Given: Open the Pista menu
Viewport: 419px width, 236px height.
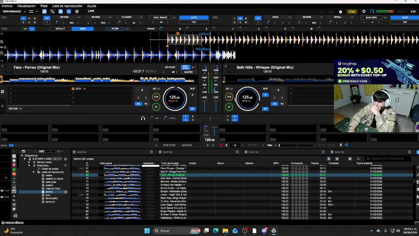Looking at the screenshot, I should 44,6.
